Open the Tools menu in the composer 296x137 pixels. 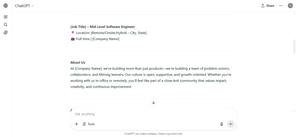(x=88, y=124)
